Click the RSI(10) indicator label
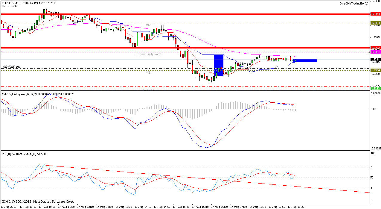 pyautogui.click(x=7, y=154)
